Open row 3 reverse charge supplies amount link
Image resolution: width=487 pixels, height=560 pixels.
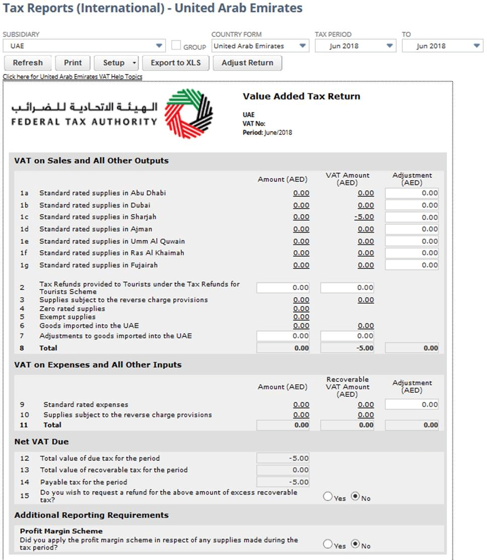301,300
